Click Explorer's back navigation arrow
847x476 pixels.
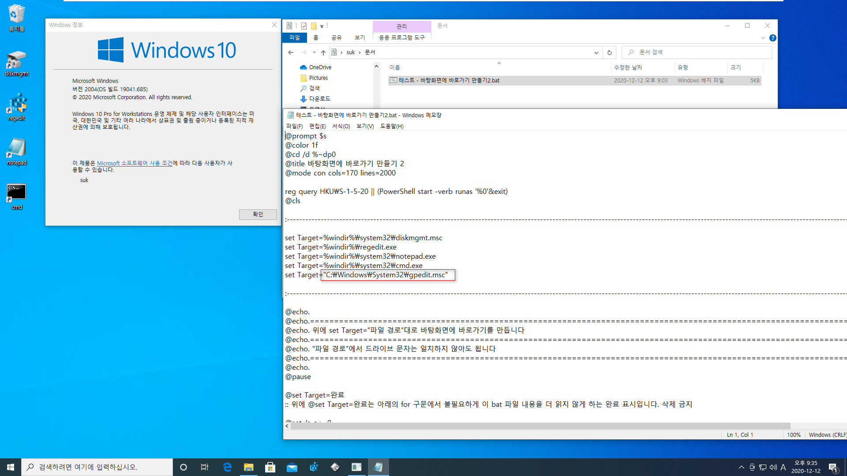tap(291, 52)
